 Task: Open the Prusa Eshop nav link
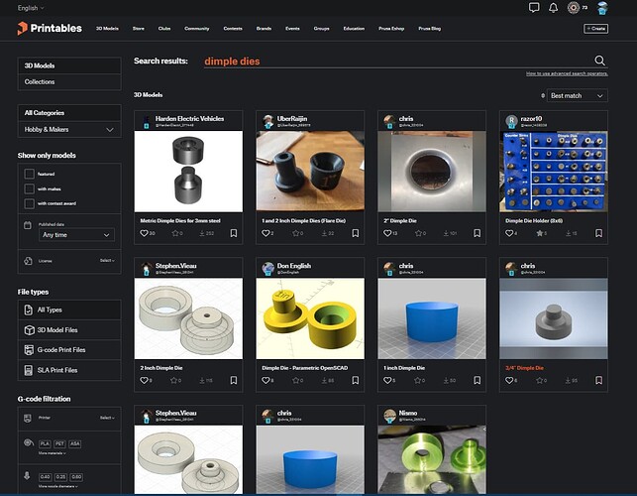pos(391,29)
